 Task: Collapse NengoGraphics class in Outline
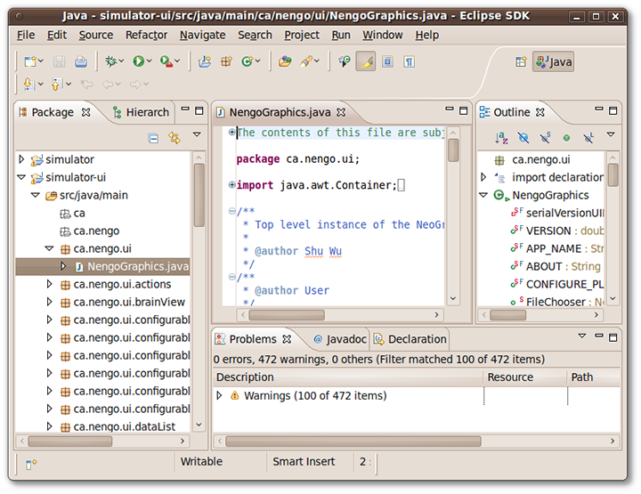(x=483, y=195)
